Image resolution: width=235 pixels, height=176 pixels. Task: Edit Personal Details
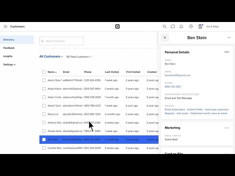point(227,52)
